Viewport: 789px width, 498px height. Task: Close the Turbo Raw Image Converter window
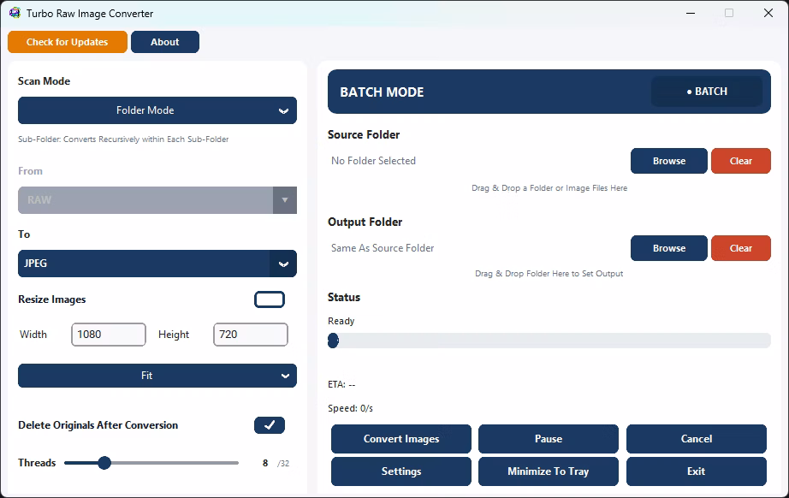768,13
